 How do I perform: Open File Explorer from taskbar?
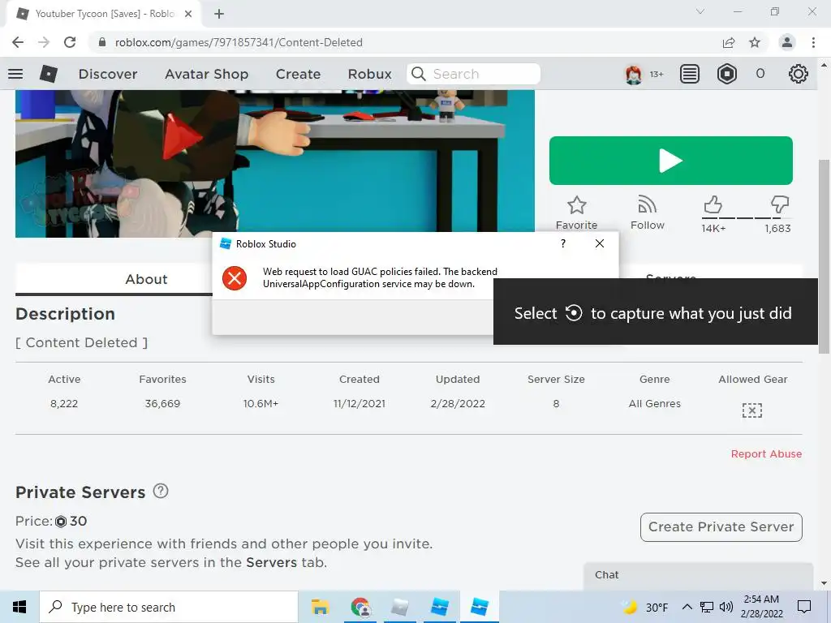click(320, 607)
